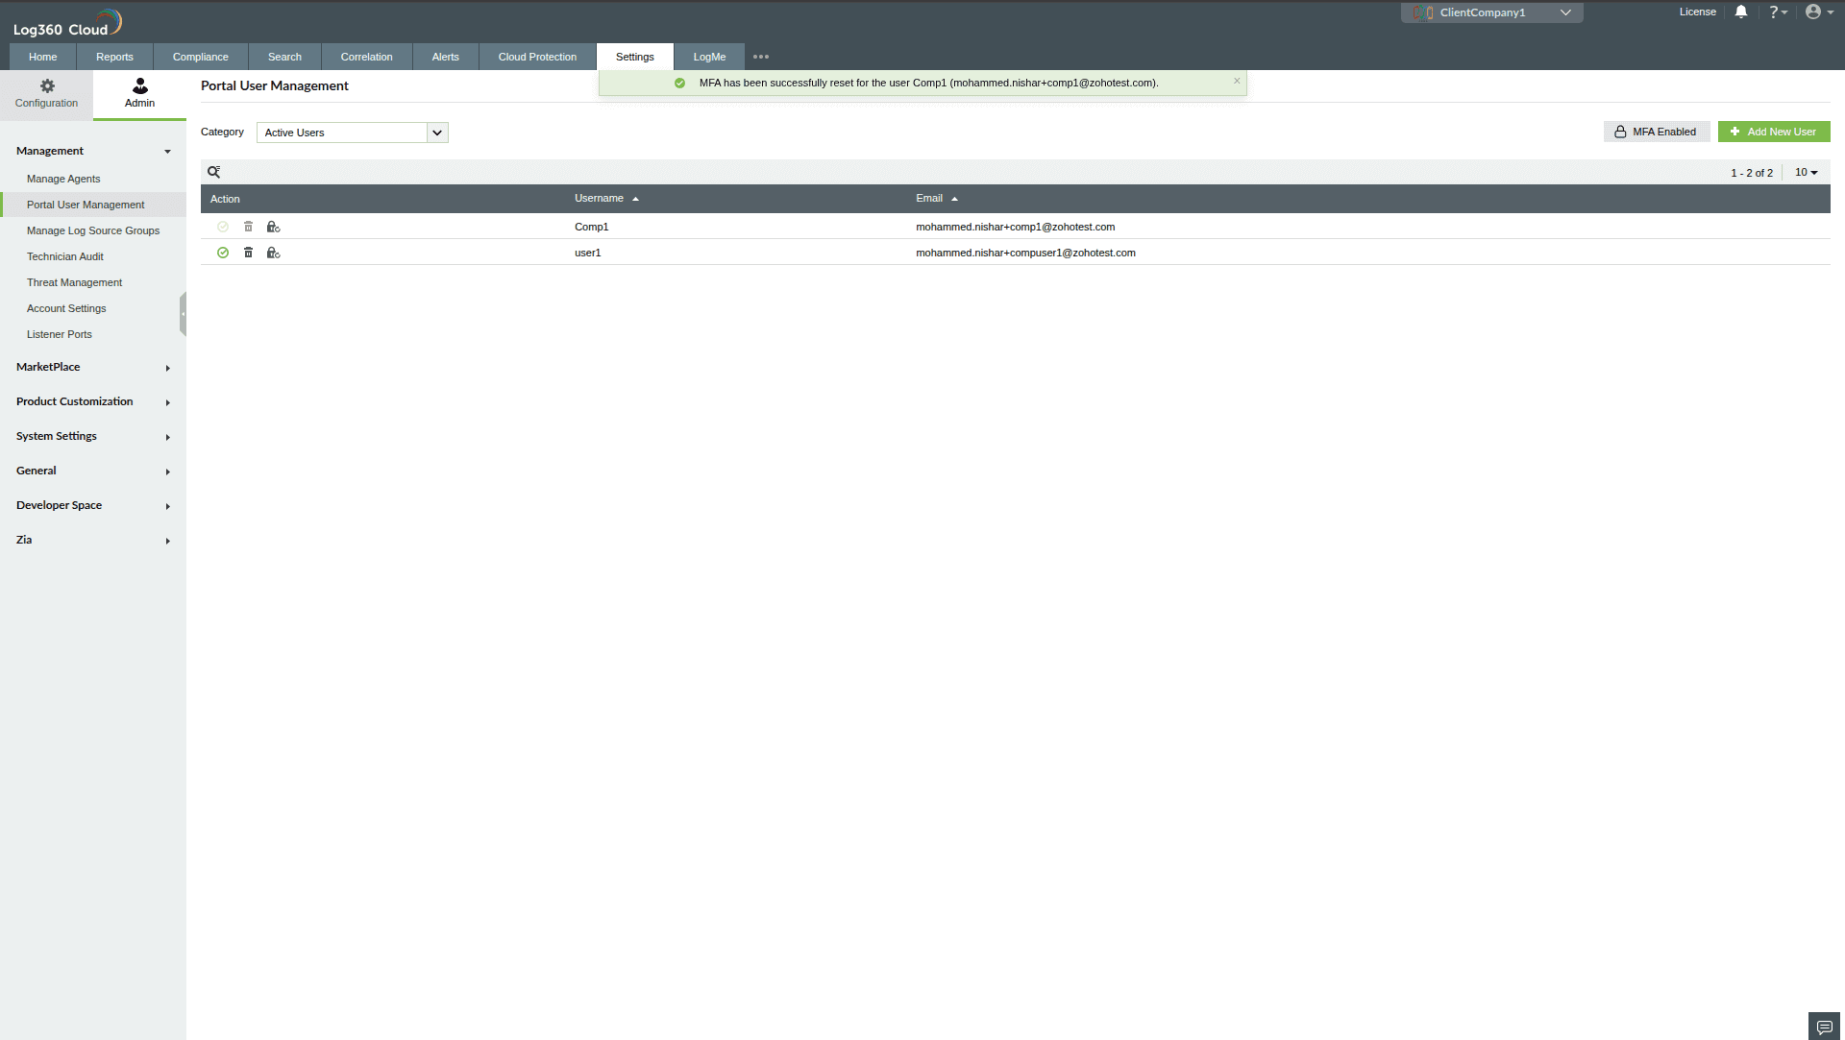Open the License page
Image resolution: width=1845 pixels, height=1040 pixels.
[x=1697, y=12]
